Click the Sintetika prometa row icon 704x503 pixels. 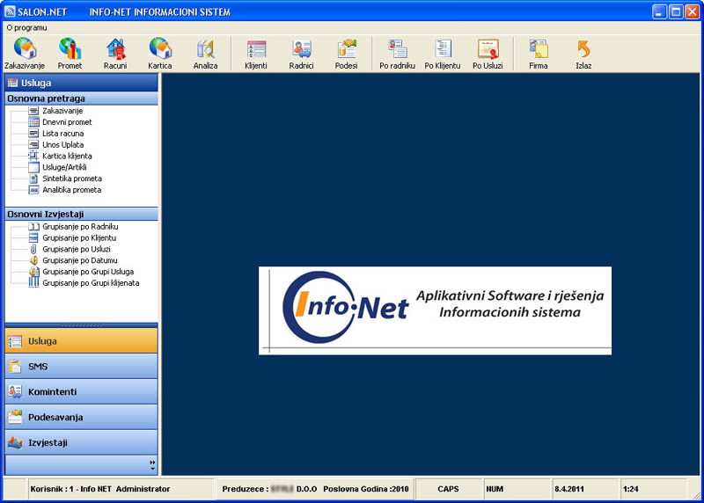pyautogui.click(x=33, y=179)
